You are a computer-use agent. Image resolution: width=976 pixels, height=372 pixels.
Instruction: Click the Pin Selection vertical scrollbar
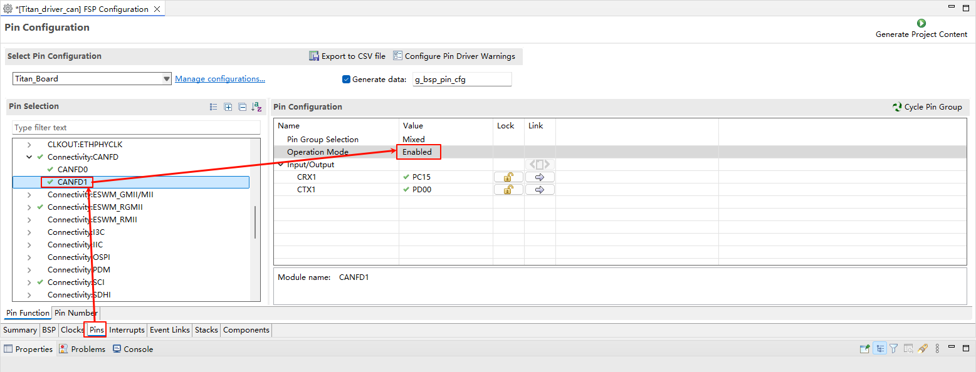coord(254,222)
